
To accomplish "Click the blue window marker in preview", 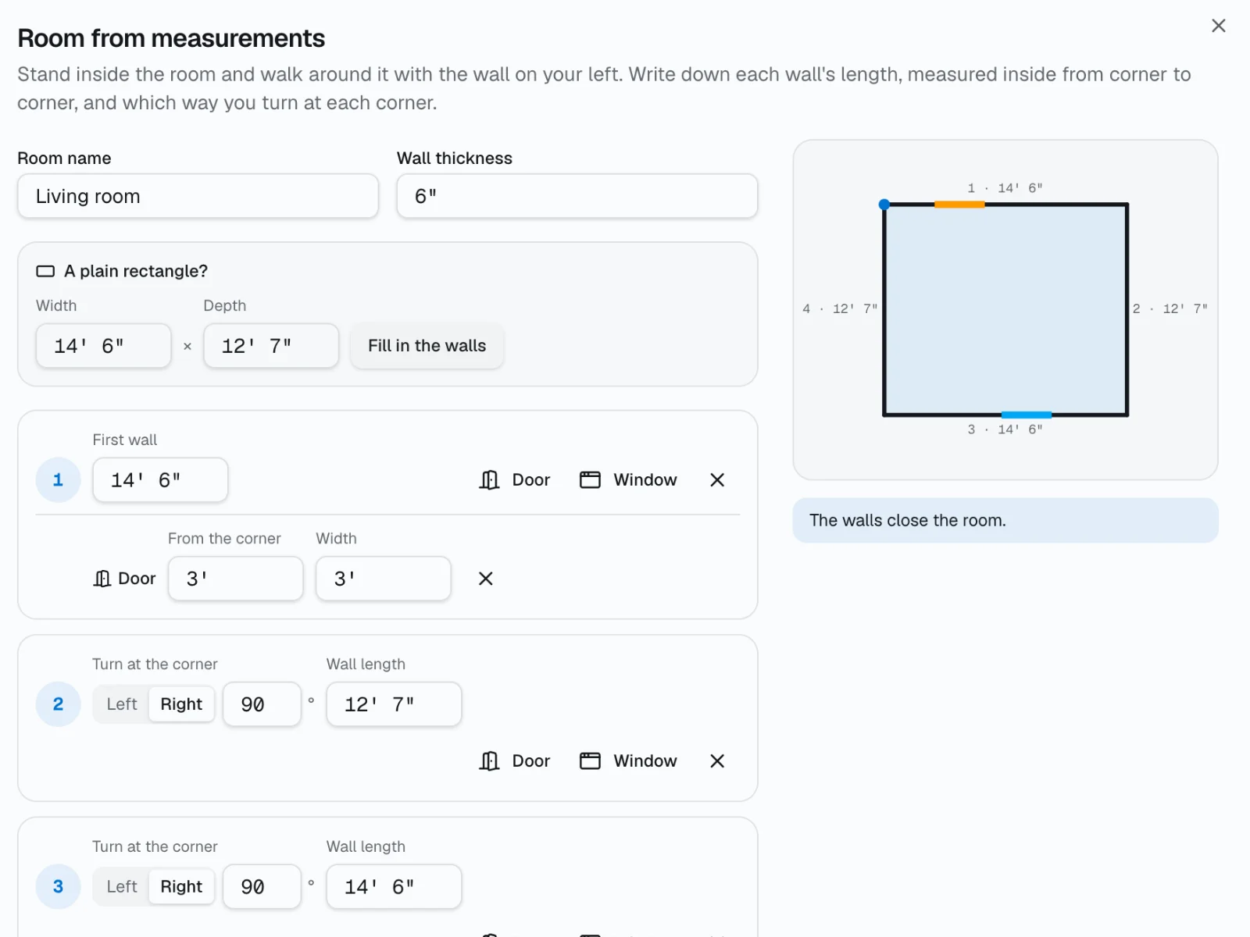I will [1027, 415].
